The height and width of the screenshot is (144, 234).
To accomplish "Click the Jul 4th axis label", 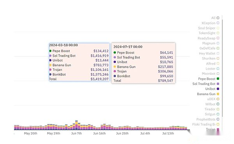I will tap(145, 133).
